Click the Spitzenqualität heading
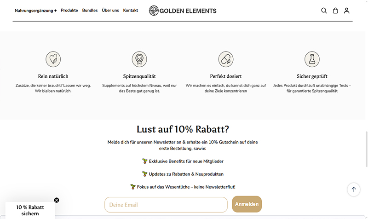 [139, 76]
